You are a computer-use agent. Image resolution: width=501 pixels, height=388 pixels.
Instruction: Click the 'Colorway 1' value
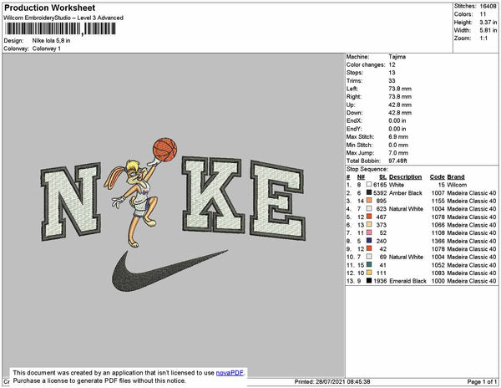coord(46,48)
